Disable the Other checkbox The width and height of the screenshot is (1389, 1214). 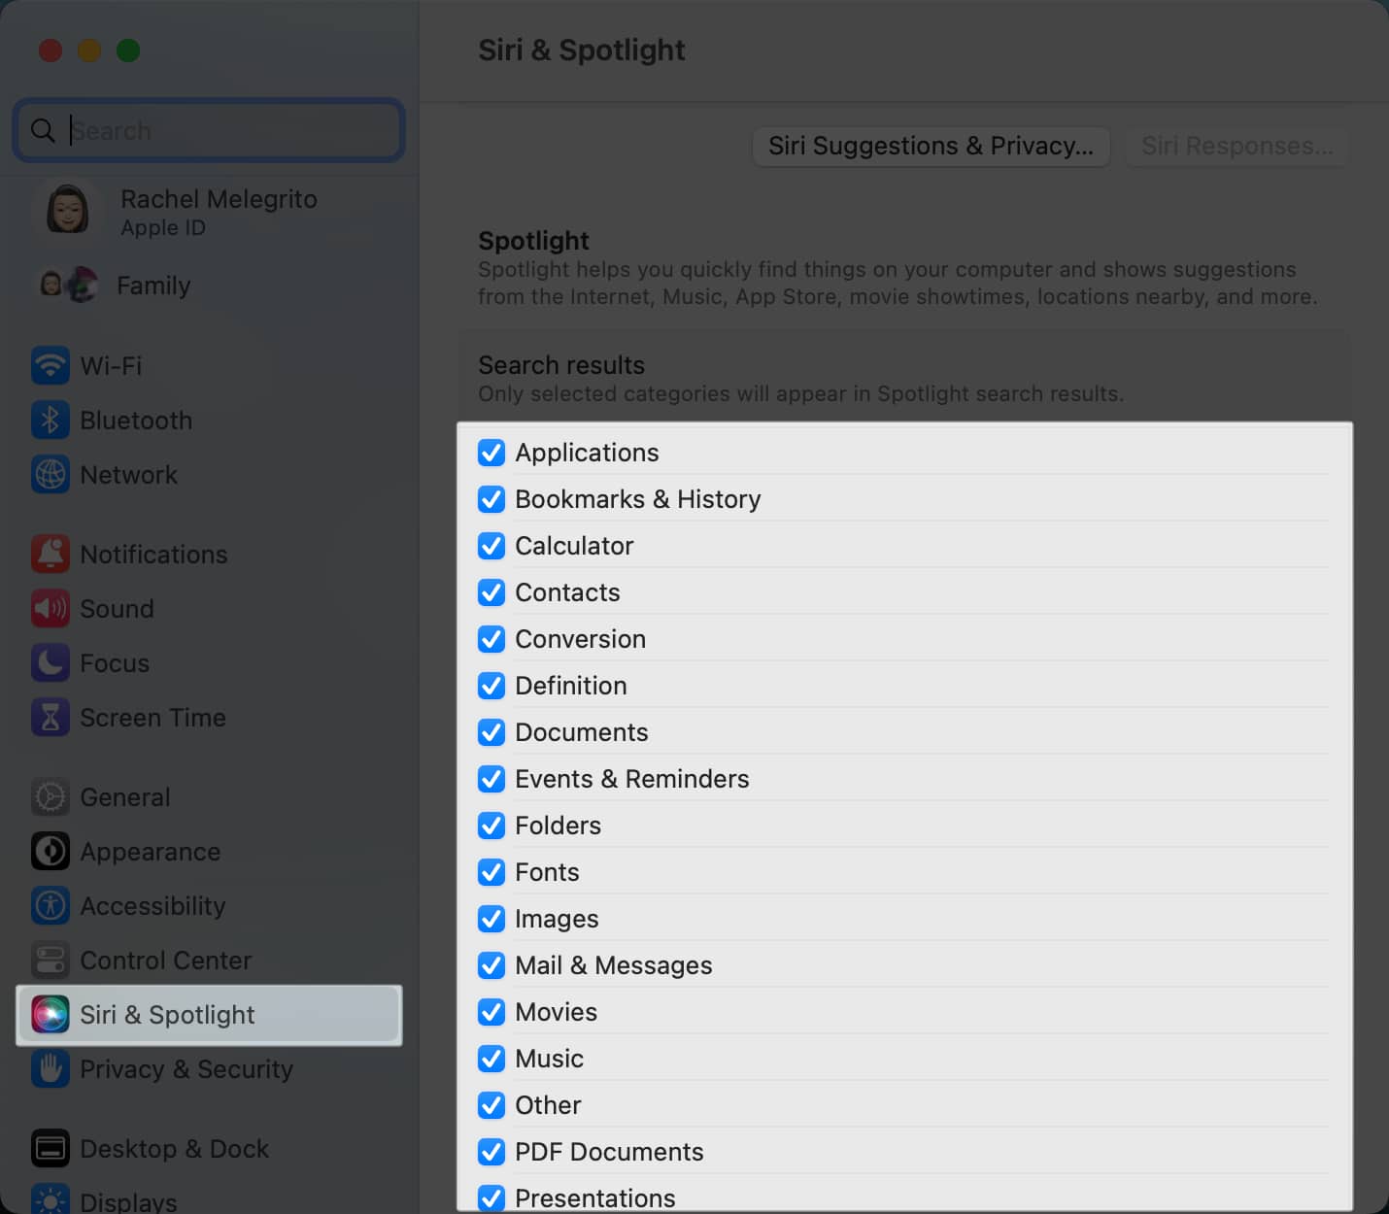pyautogui.click(x=491, y=1105)
